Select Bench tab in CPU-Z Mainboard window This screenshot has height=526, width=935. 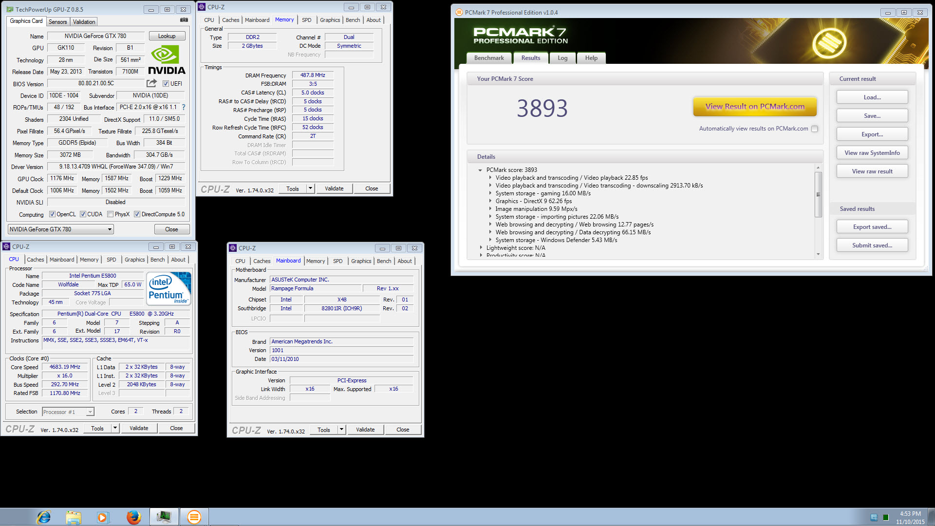[x=384, y=261]
